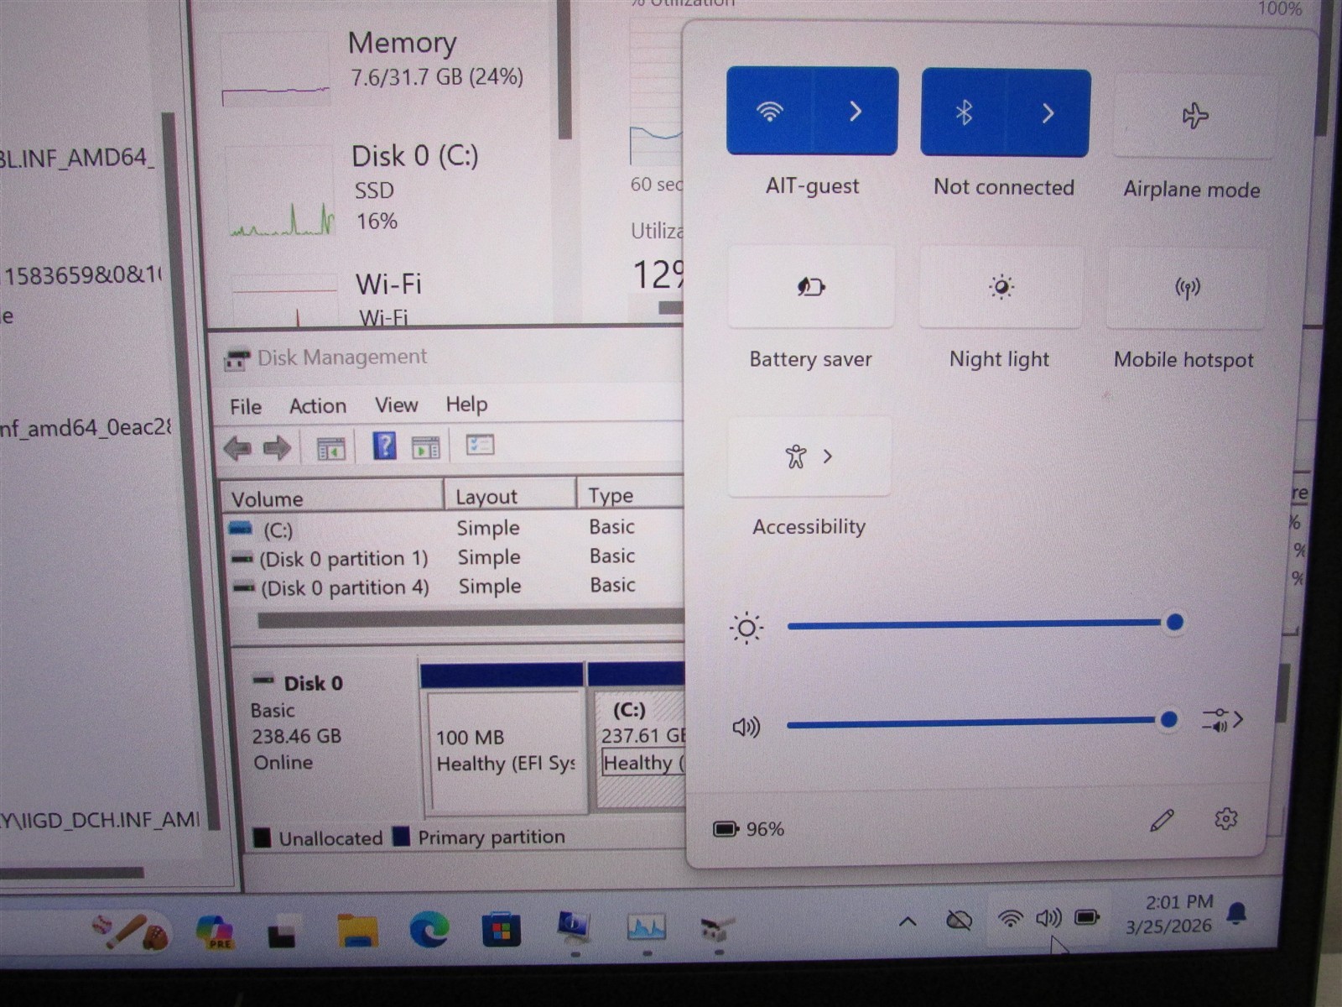Sort by the Layout column header

(x=510, y=495)
